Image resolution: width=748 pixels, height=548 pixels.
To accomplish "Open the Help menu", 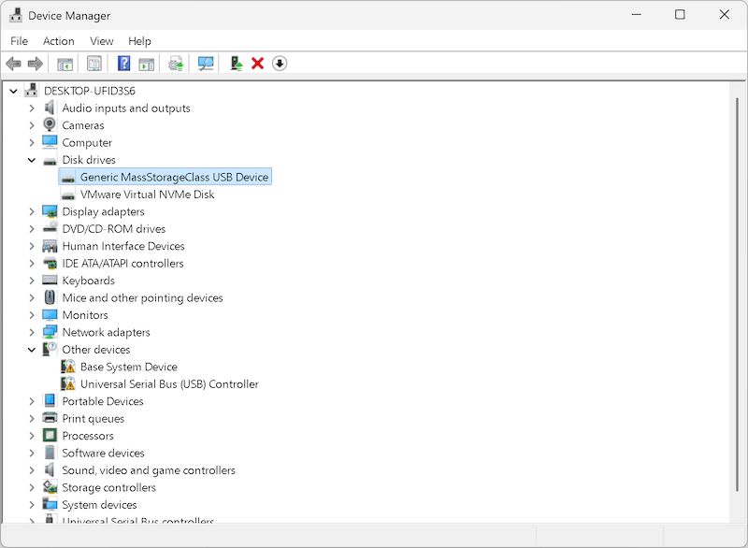I will [140, 40].
